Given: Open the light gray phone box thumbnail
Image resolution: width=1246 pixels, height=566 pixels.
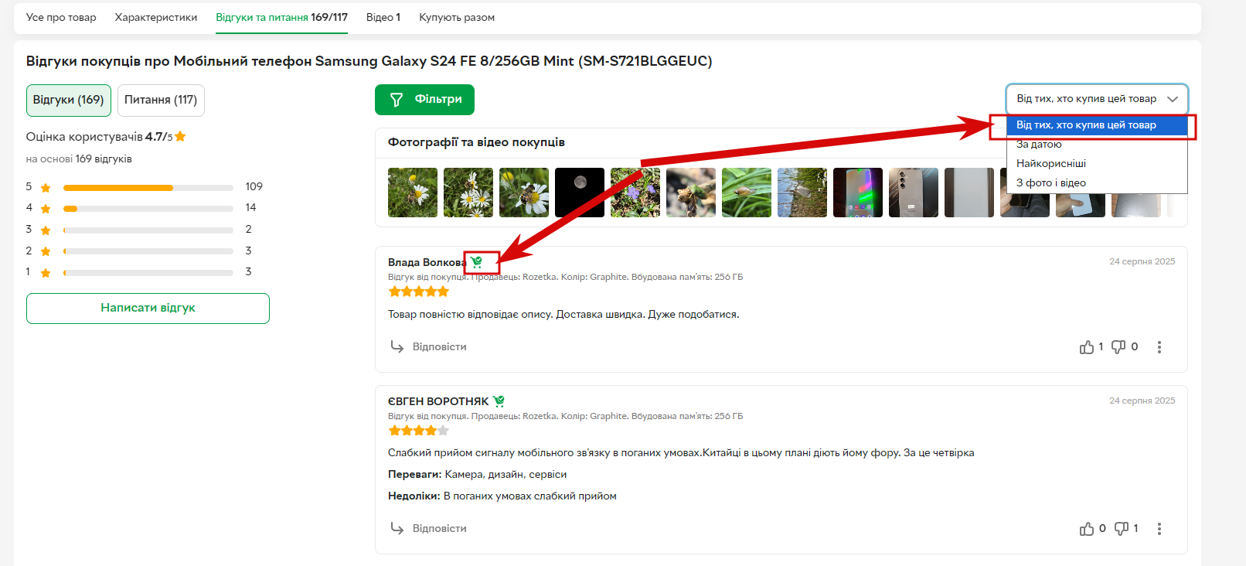Looking at the screenshot, I should [x=969, y=193].
